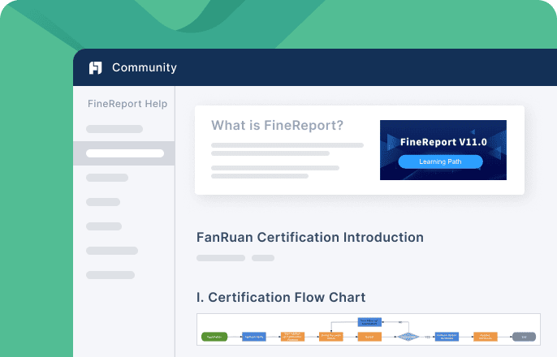Click the first blue box after start node

click(253, 336)
